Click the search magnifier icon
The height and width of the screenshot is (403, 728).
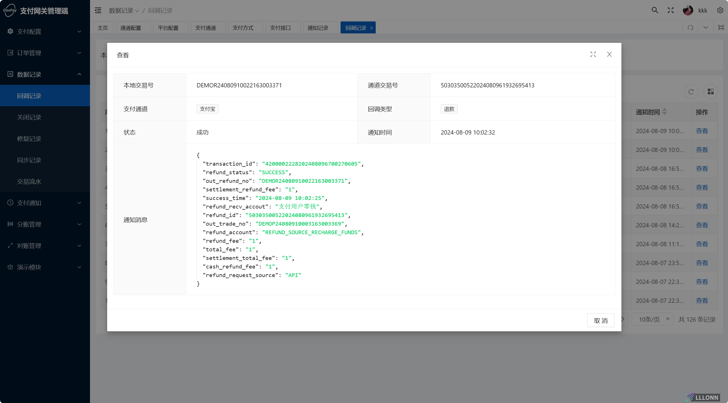click(655, 11)
